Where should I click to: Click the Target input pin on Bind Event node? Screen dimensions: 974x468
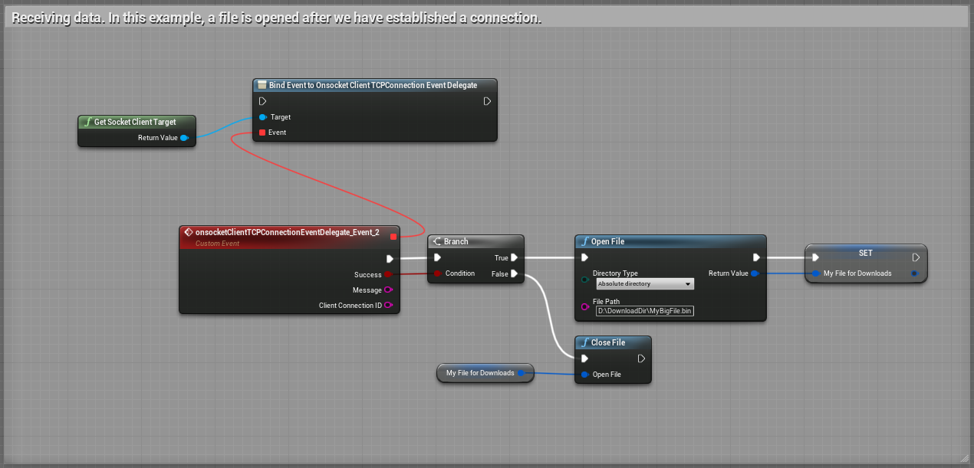pos(262,117)
